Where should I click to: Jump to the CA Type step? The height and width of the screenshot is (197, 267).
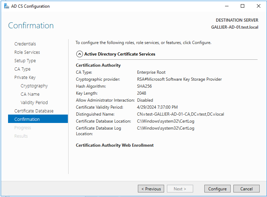coord(22,69)
